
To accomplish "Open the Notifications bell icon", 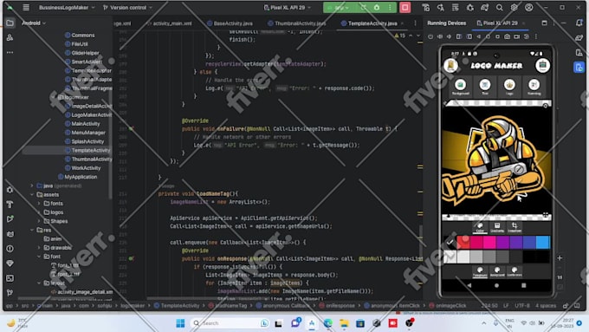I will 579,23.
